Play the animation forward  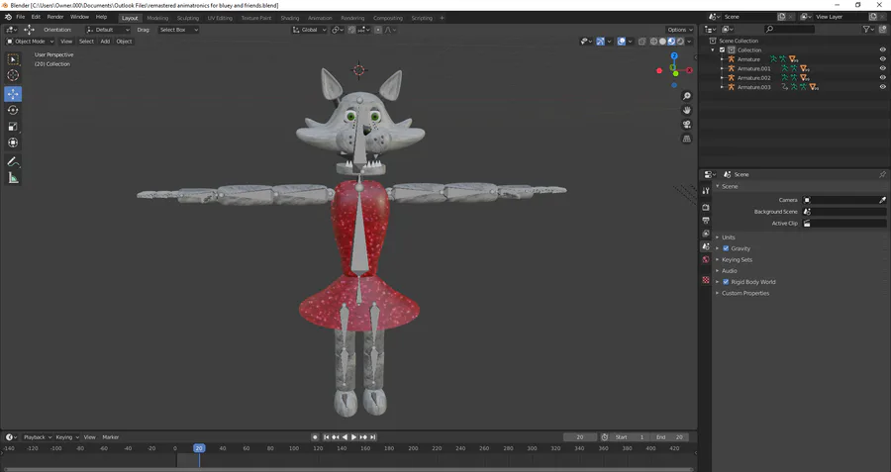click(x=353, y=436)
